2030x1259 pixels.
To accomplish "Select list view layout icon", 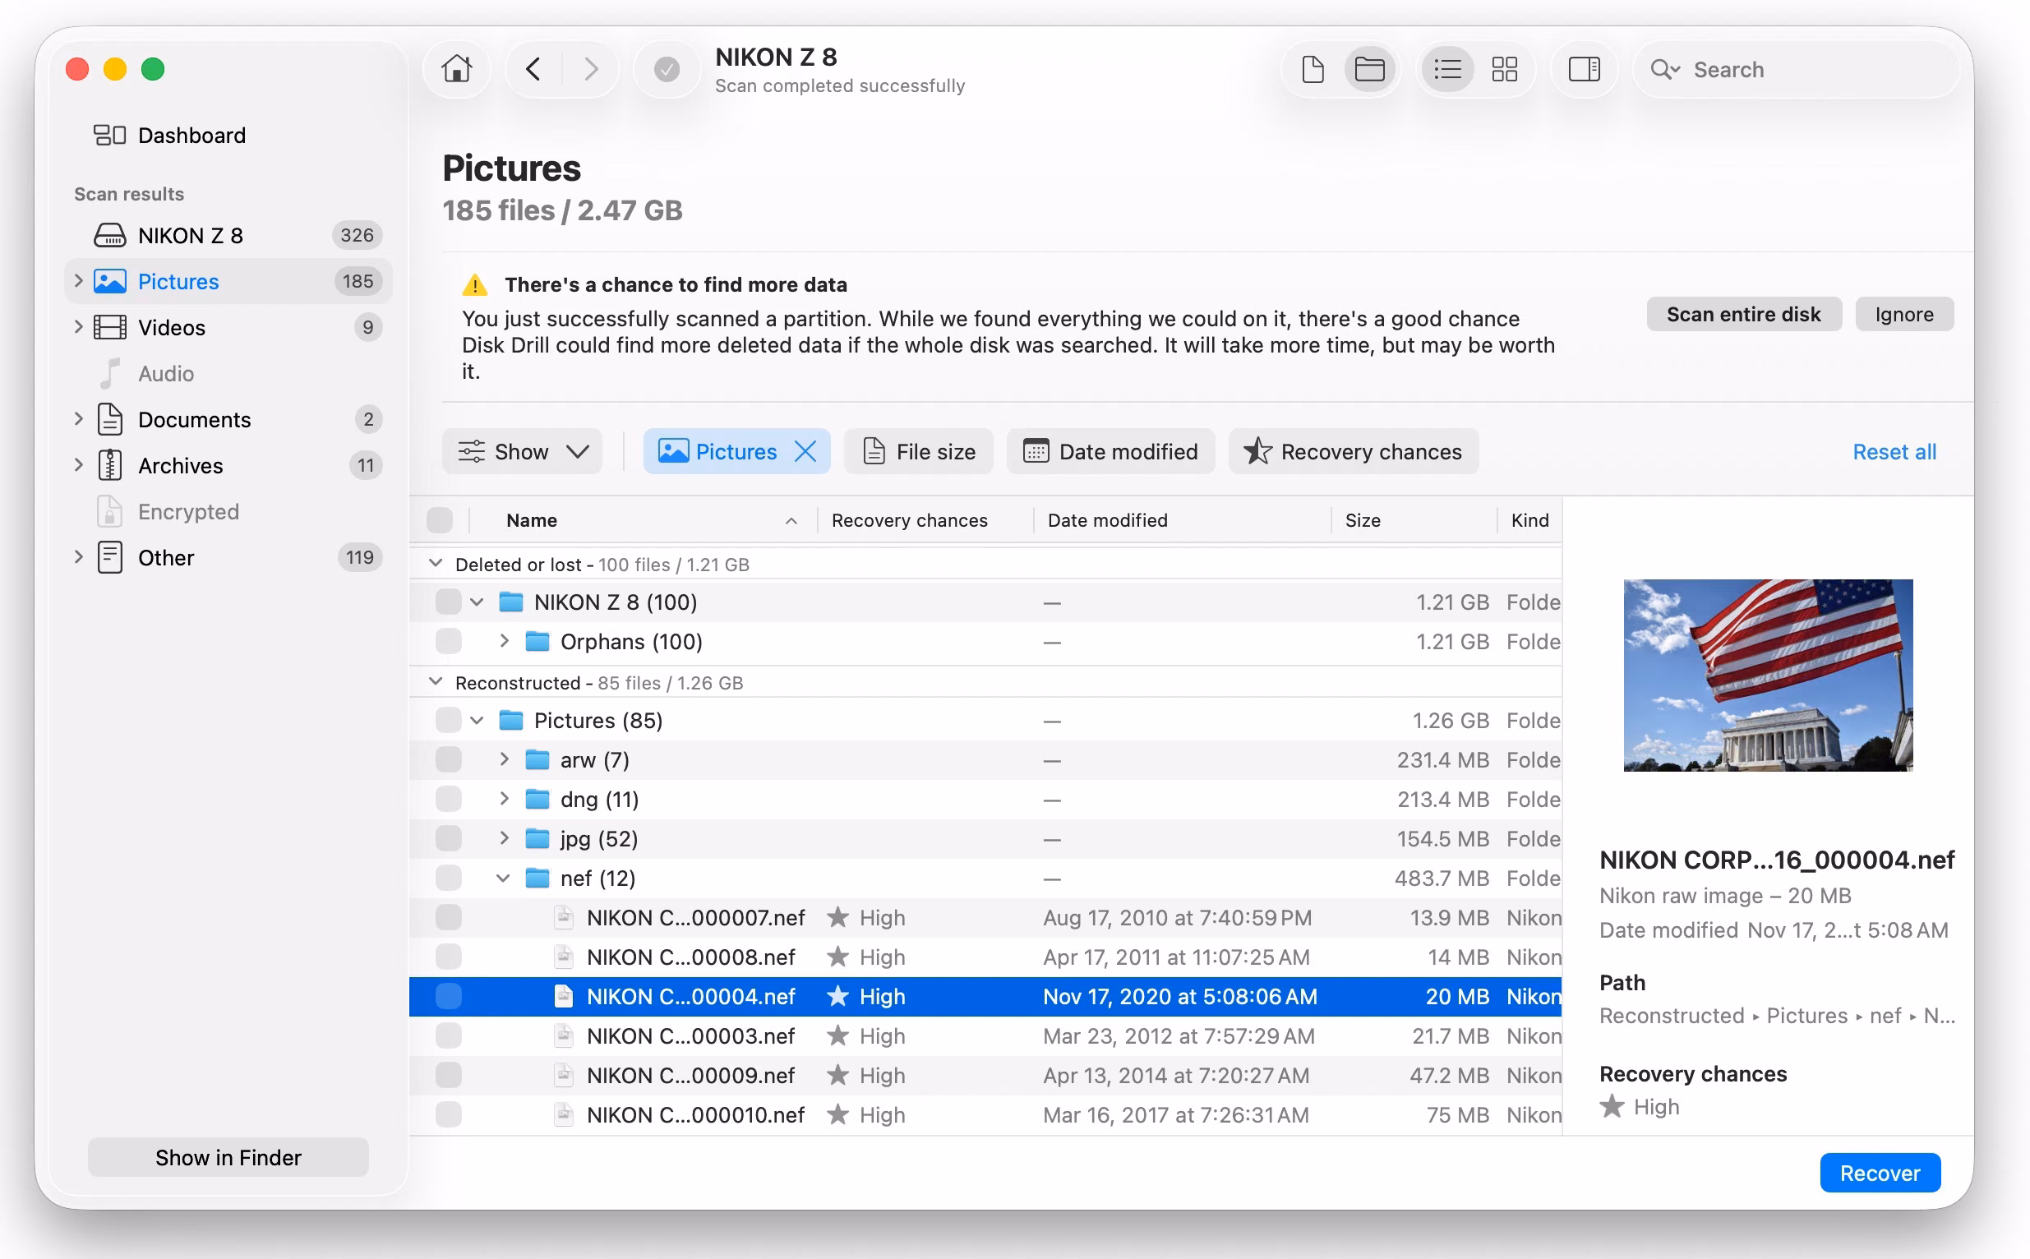I will (1447, 69).
